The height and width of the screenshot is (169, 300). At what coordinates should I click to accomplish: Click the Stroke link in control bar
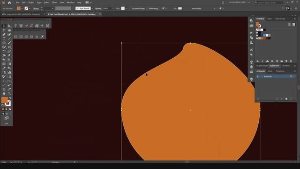(36, 8)
